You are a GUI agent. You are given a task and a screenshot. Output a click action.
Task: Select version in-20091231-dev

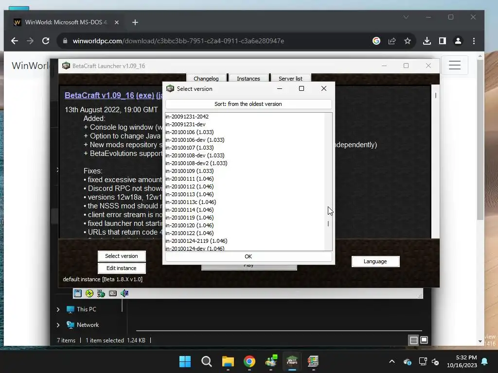click(245, 124)
